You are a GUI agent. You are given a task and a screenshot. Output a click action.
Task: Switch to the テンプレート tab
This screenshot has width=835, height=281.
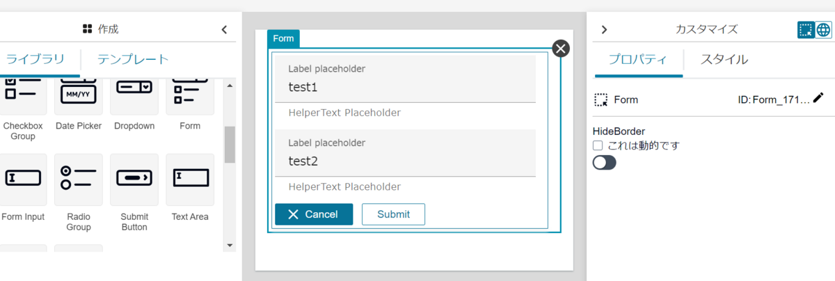[133, 59]
